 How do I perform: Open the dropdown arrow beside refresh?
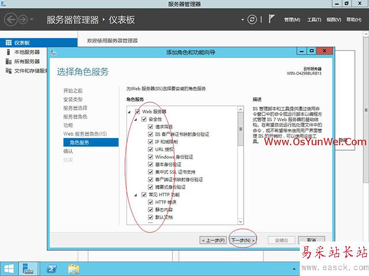243,20
